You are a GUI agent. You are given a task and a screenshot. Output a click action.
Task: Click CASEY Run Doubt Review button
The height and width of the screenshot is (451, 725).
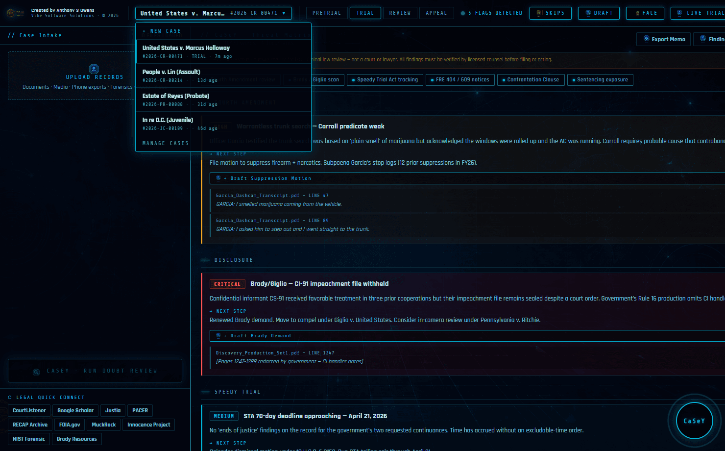(95, 371)
